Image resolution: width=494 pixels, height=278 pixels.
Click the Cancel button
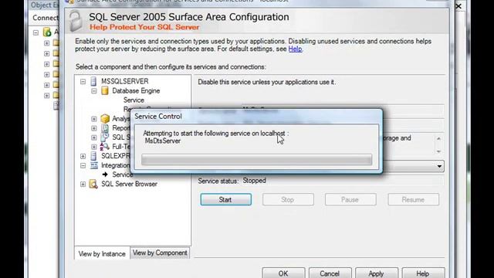click(x=330, y=273)
